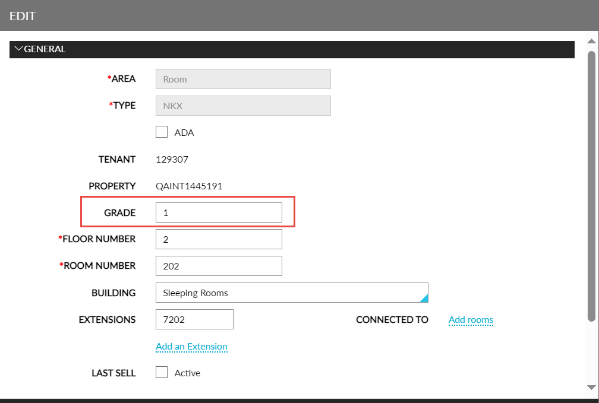Click the GRADE input field
Viewport: 599px width, 403px height.
219,212
